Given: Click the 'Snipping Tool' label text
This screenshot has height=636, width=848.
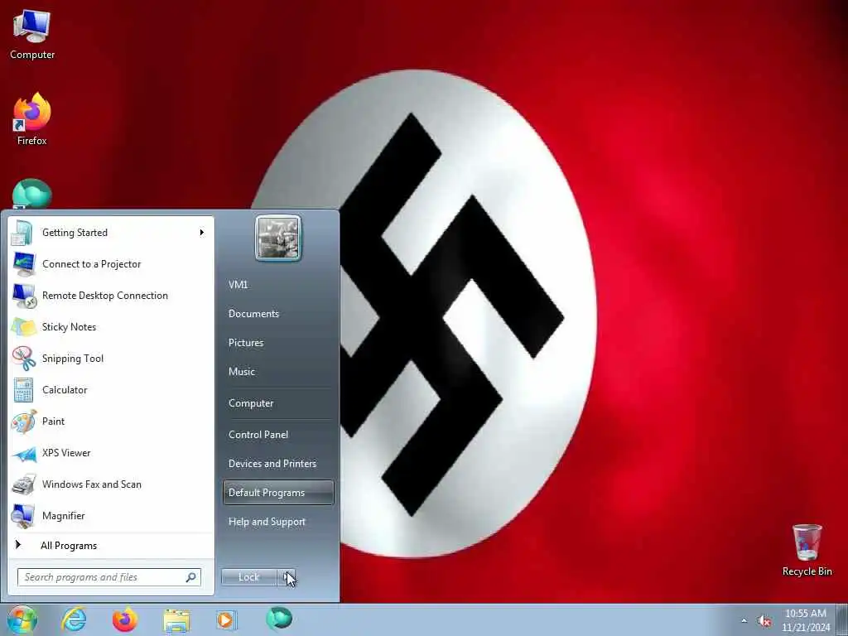Looking at the screenshot, I should click(73, 359).
